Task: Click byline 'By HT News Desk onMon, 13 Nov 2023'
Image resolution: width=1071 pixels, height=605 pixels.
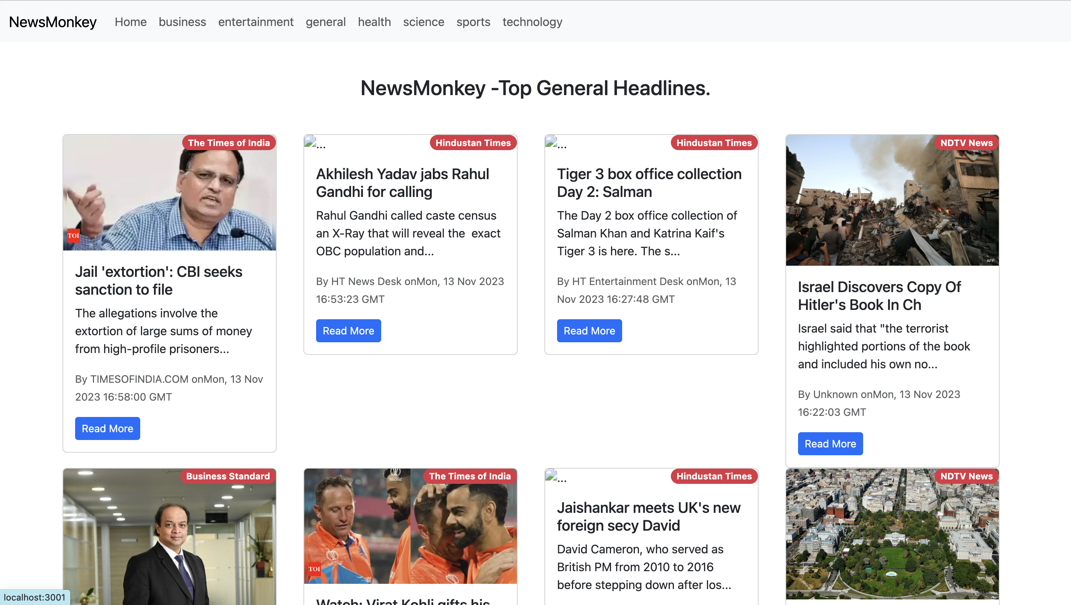Action: 410,281
